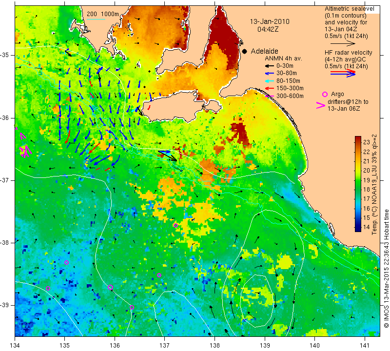Click the 04:42Z time label
The height and width of the screenshot is (351, 390).
pos(268,29)
